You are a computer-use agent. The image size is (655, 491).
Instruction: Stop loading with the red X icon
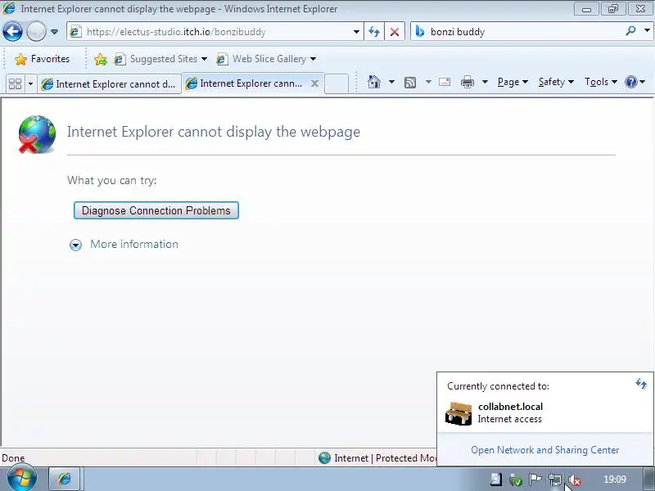pos(395,32)
